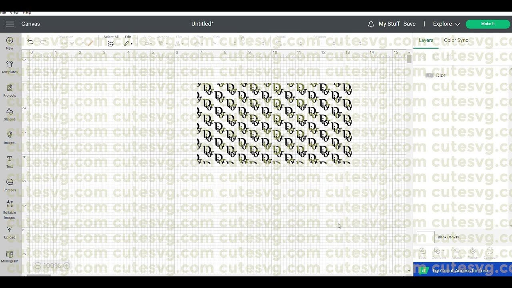
Task: Zoom in on the canvas
Action: point(67,266)
